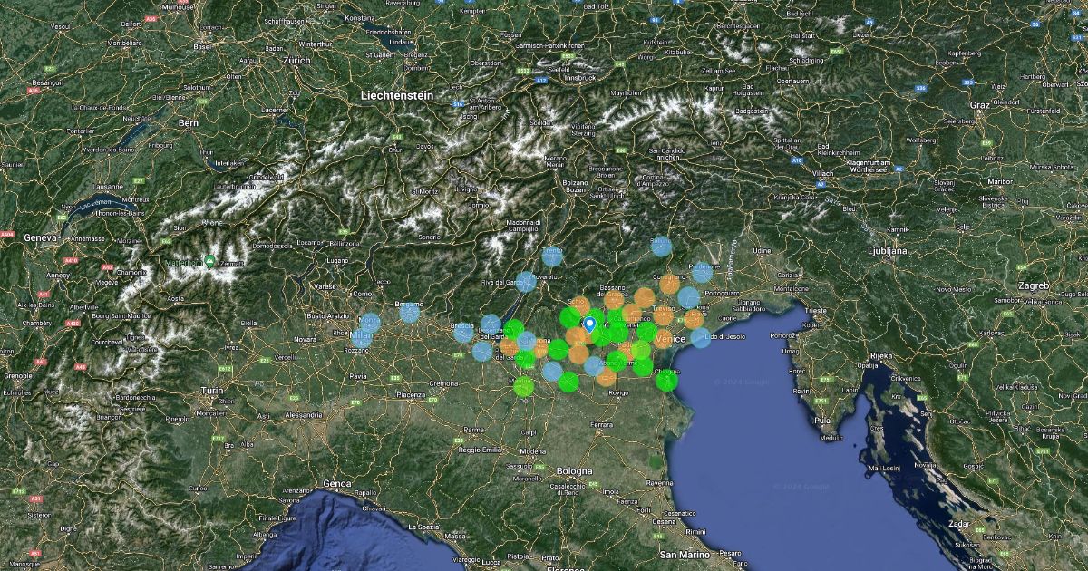Click the green Matterhorn mountain icon
1088x571 pixels.
click(x=210, y=261)
